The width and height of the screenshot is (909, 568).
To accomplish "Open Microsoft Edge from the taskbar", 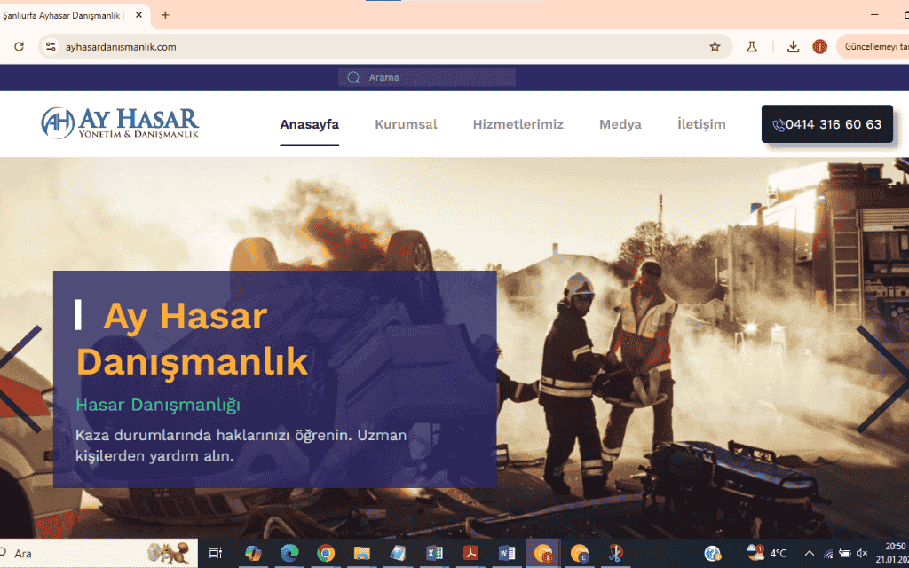I will click(289, 553).
